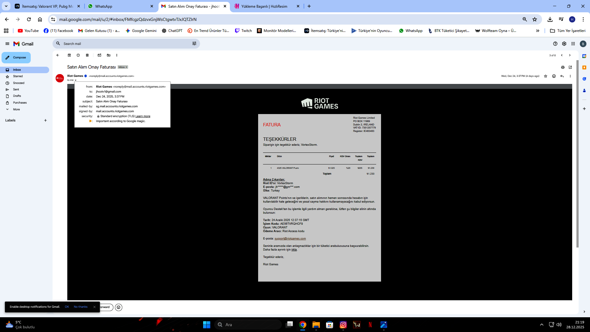Show hidden system tray icons

click(x=542, y=325)
